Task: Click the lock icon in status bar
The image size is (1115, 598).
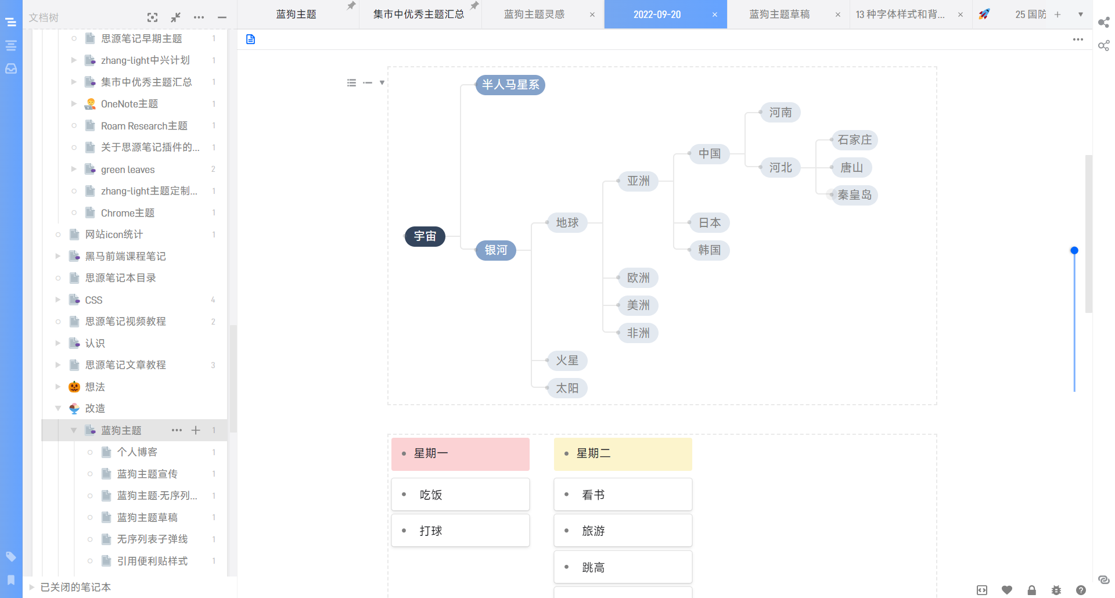Action: pos(1031,590)
